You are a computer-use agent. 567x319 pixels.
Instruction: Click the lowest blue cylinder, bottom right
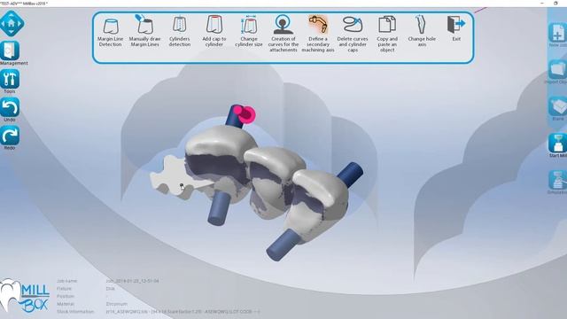click(284, 245)
